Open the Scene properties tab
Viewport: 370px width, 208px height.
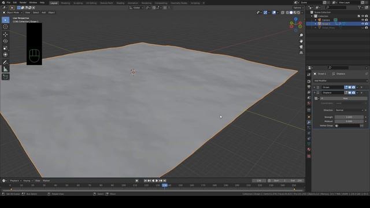pos(309,98)
